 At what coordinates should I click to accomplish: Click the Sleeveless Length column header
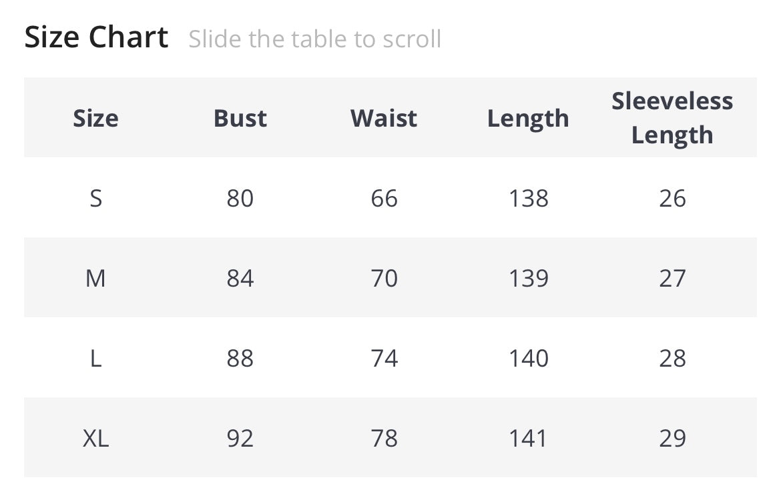point(672,118)
